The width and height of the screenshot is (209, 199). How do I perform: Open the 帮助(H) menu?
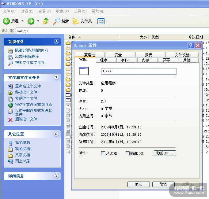98,11
